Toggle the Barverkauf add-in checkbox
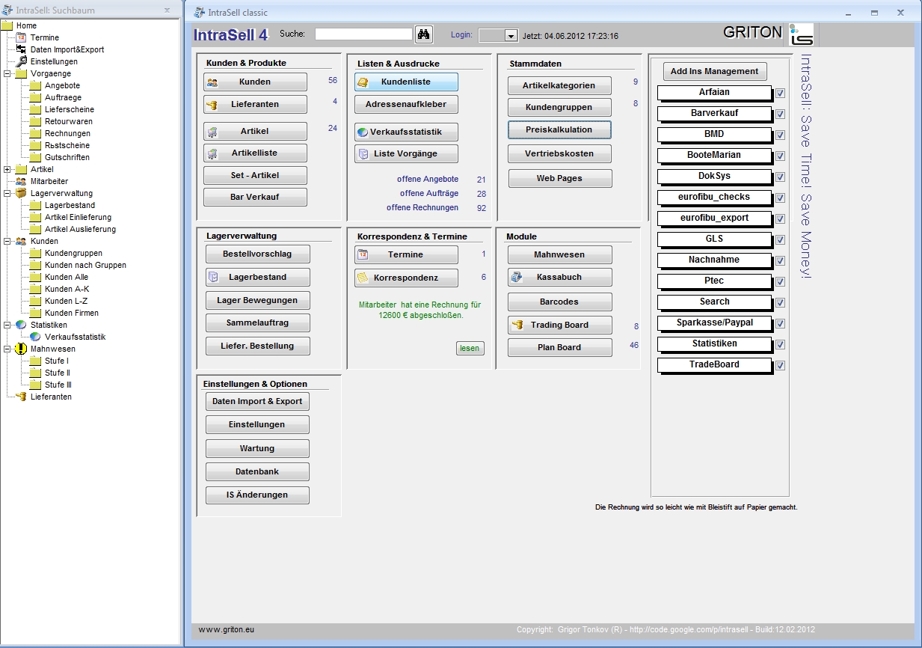 pos(780,114)
